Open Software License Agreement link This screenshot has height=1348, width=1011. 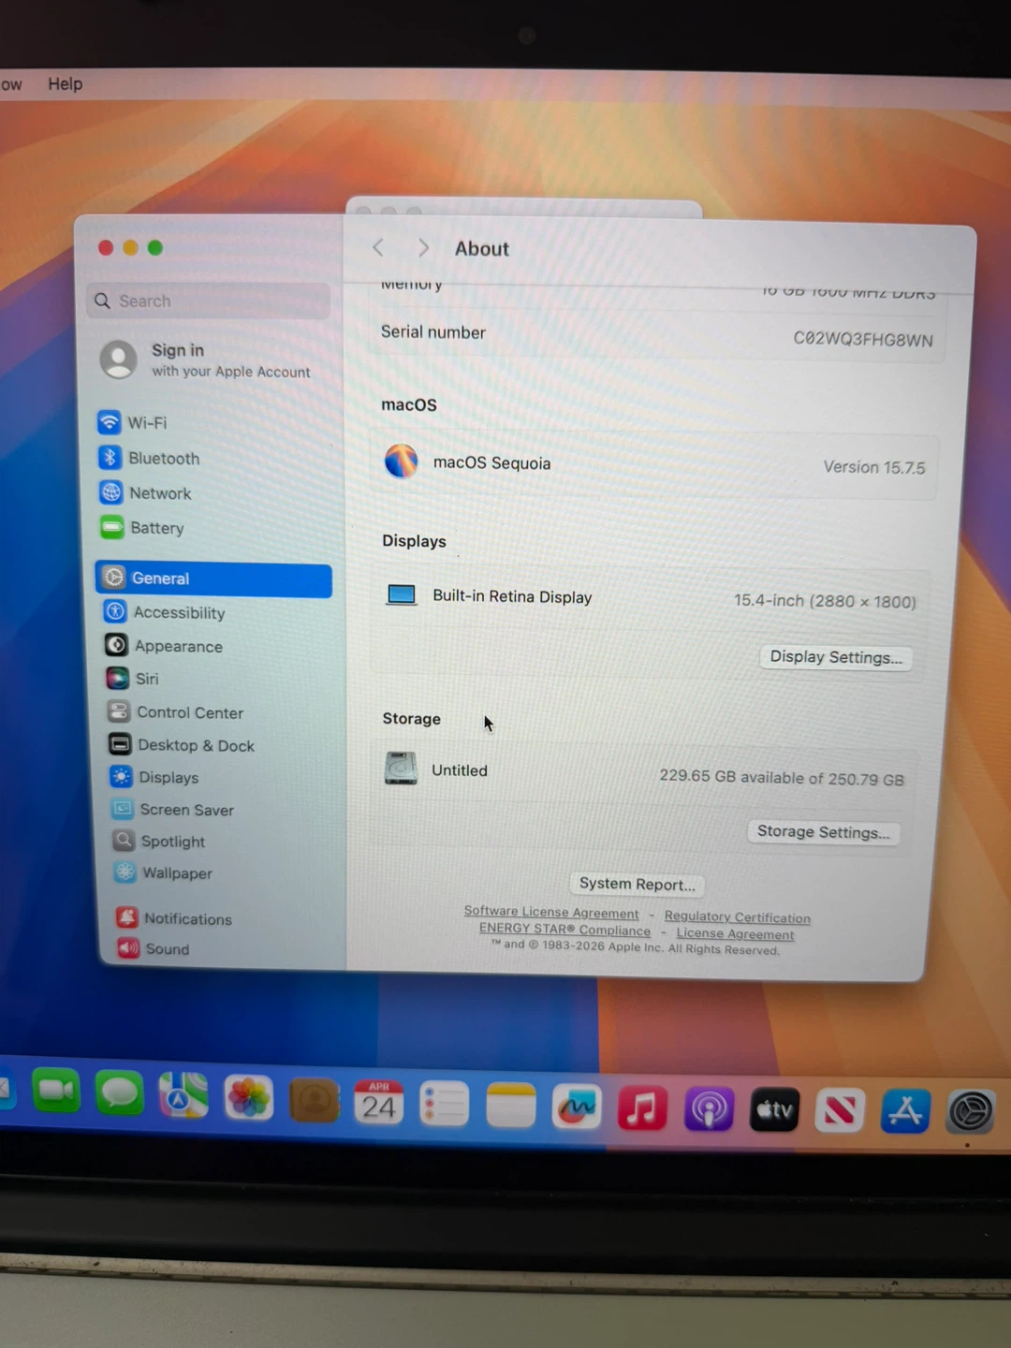click(551, 912)
